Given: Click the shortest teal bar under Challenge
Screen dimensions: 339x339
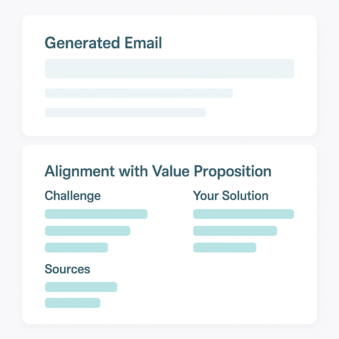Looking at the screenshot, I should tap(76, 248).
